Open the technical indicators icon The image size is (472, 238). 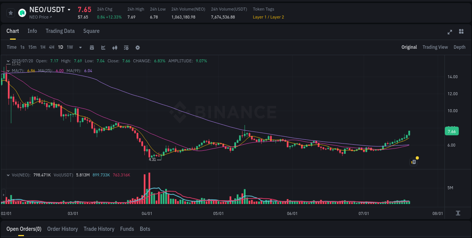pyautogui.click(x=126, y=47)
